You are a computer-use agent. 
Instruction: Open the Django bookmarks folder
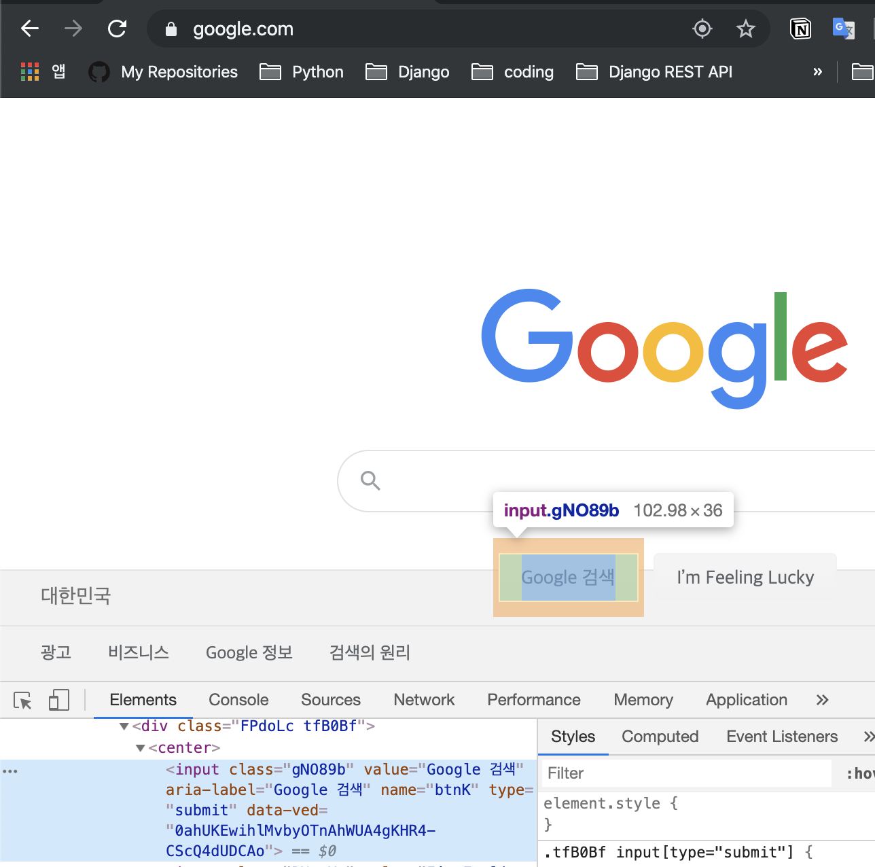[x=408, y=72]
